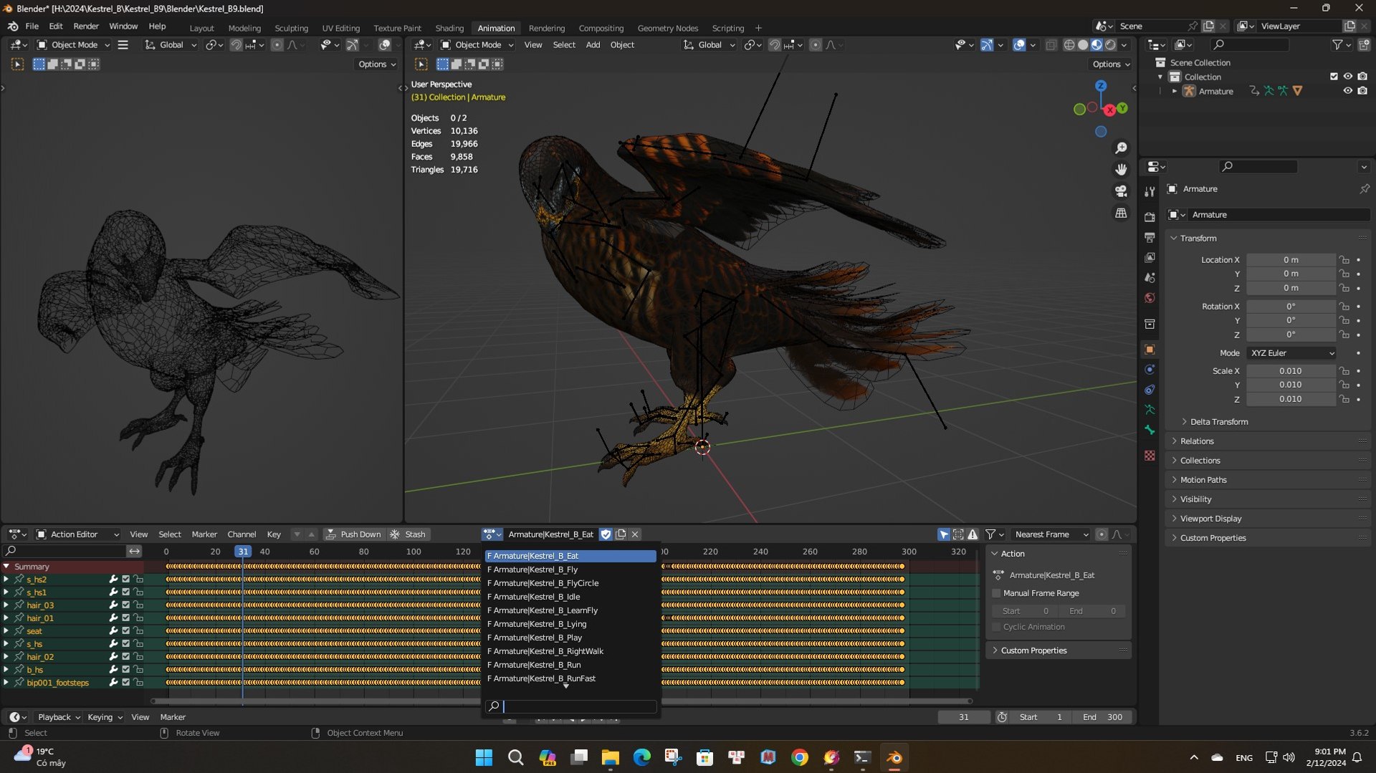Toggle the camera view icon in the viewport

pyautogui.click(x=1121, y=191)
